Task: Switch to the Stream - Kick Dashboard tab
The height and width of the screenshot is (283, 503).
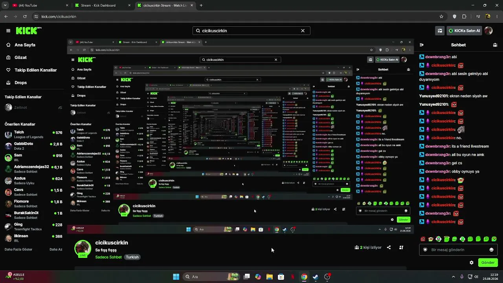Action: pos(102,6)
